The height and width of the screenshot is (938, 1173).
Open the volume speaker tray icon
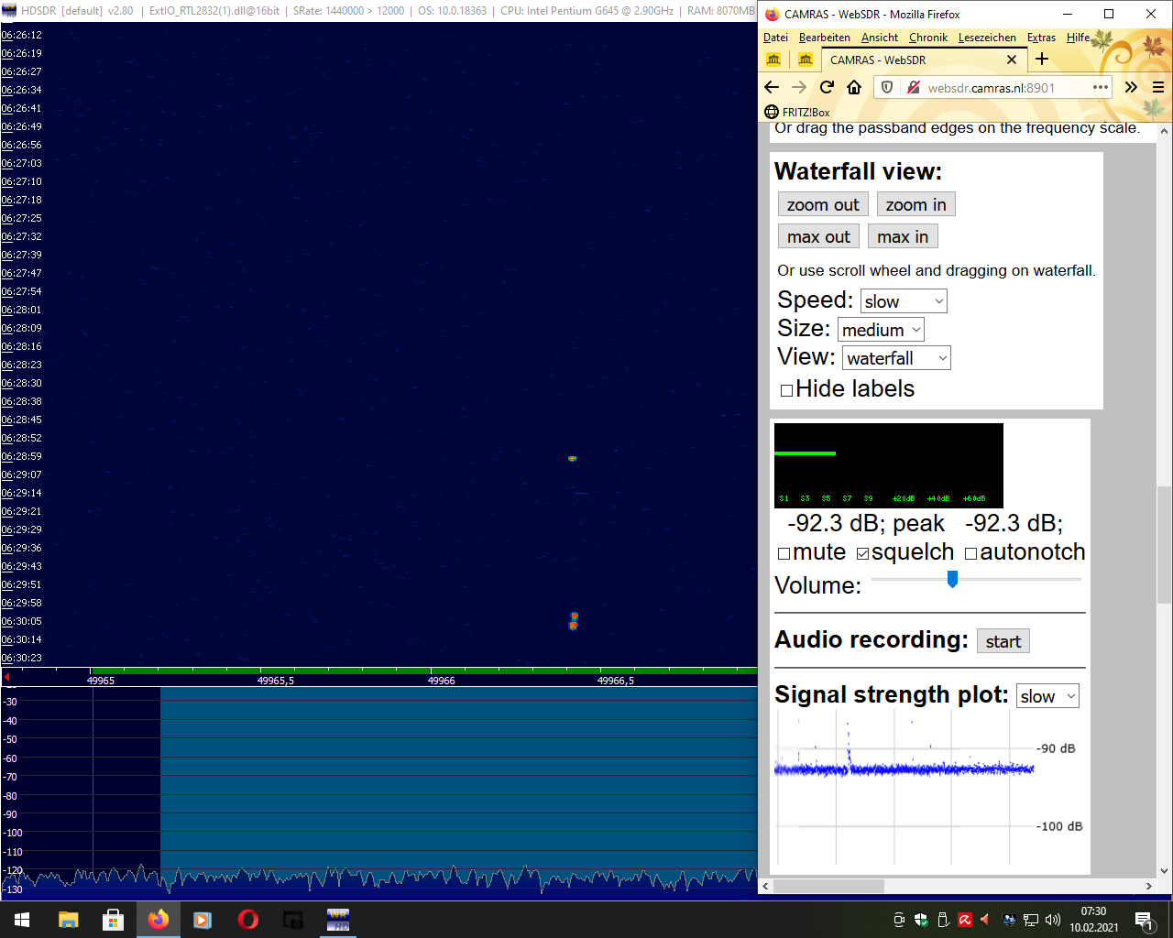point(1053,920)
